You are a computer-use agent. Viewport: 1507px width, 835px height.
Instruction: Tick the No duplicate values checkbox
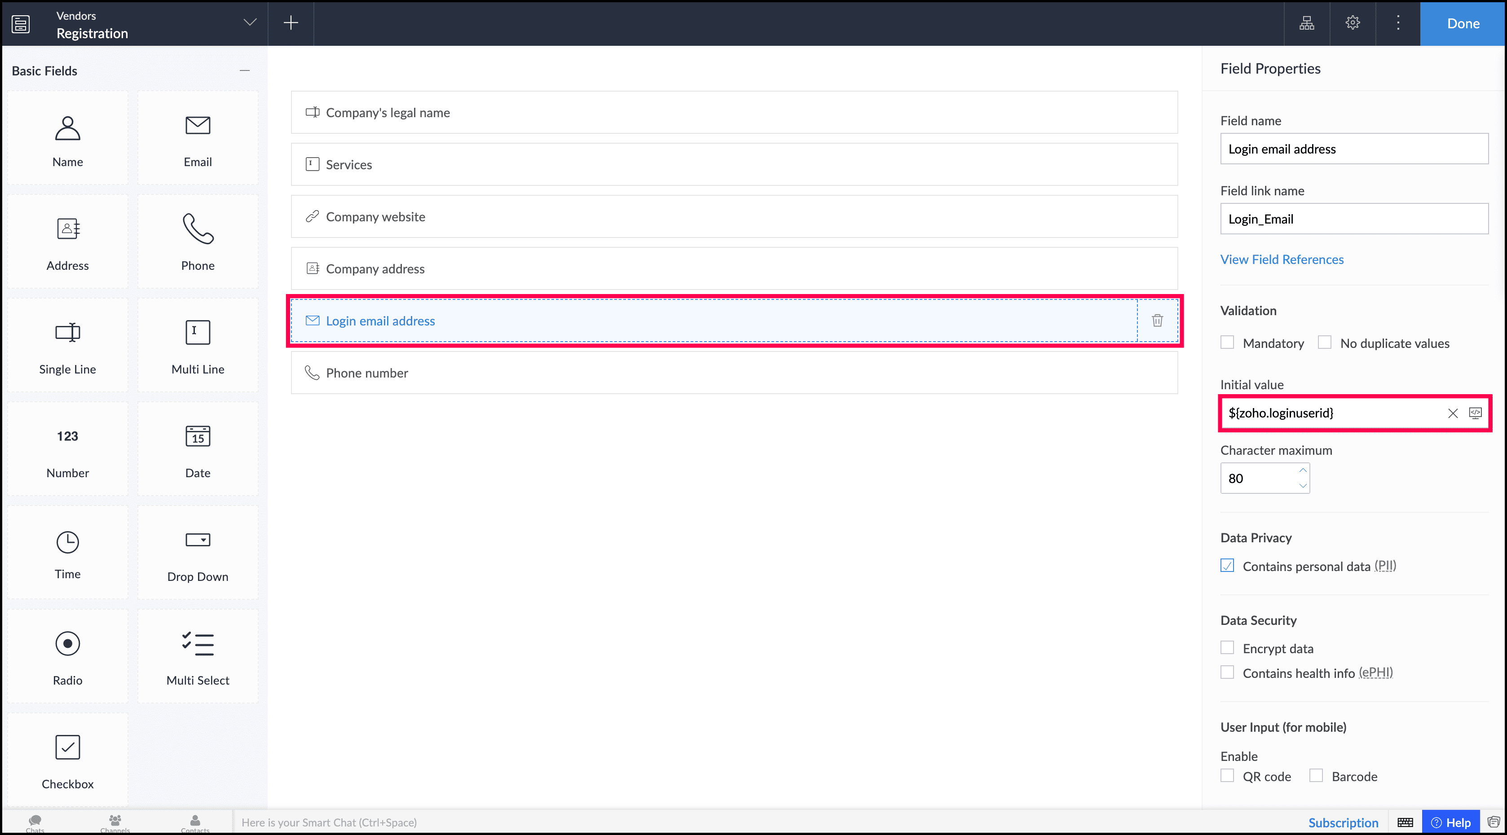pyautogui.click(x=1325, y=343)
